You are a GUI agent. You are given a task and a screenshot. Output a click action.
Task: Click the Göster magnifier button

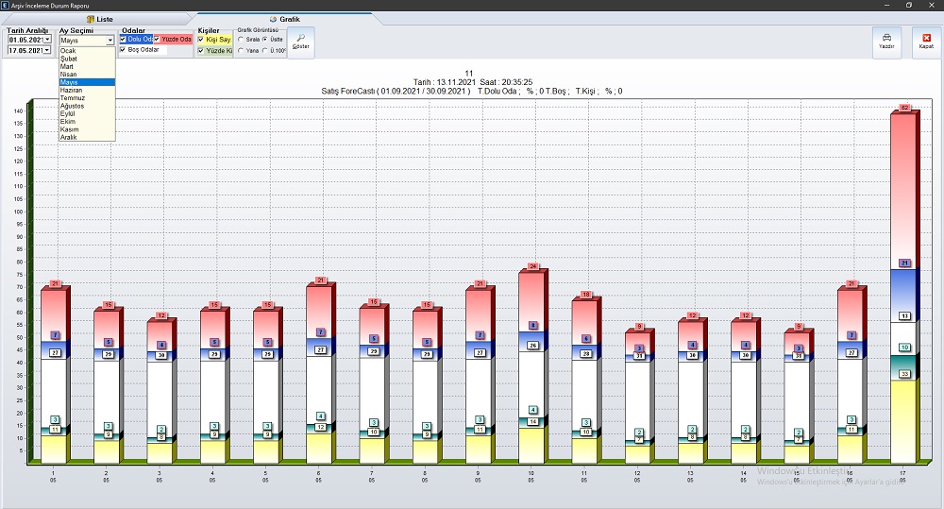301,42
